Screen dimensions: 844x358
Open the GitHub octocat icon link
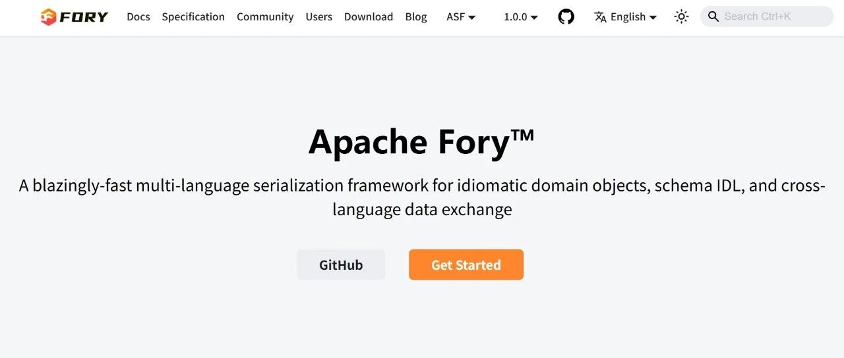tap(566, 16)
